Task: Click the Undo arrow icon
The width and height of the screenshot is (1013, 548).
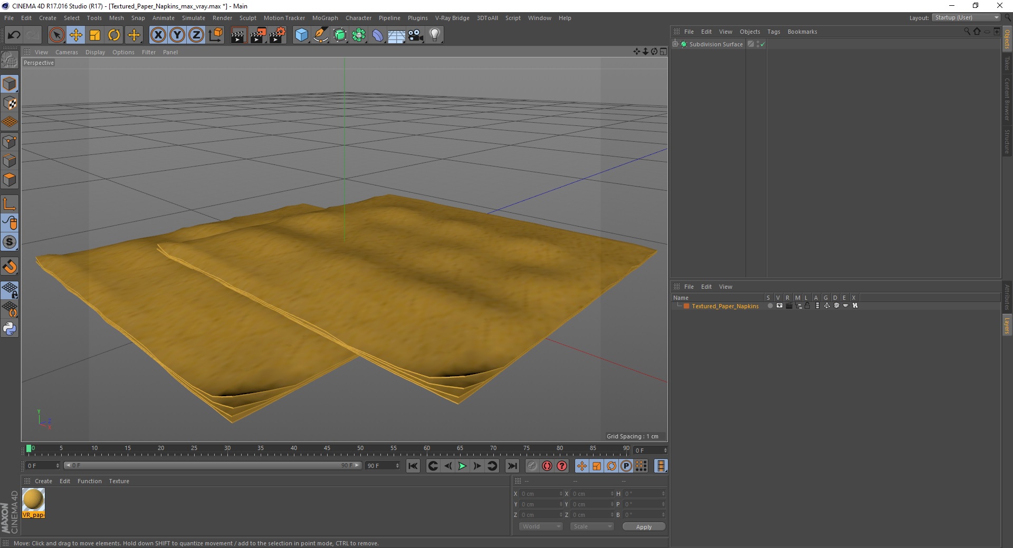Action: click(14, 35)
